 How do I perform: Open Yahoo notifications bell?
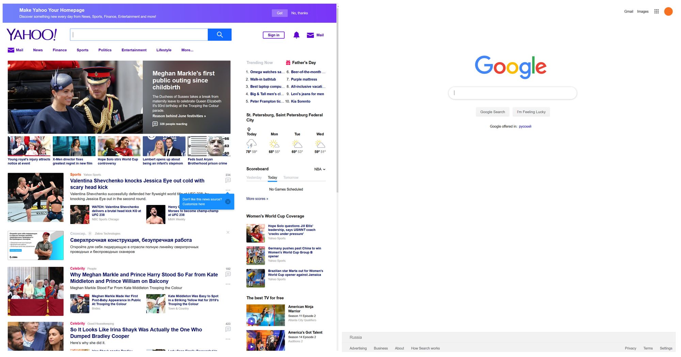[x=297, y=35]
